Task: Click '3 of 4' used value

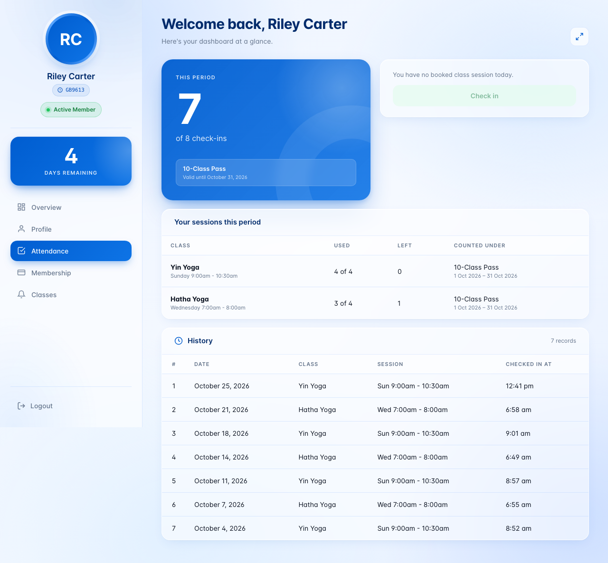Action: pos(343,303)
